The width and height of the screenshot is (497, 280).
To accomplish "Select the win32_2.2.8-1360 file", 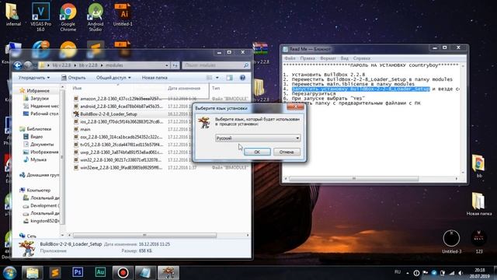I will [120, 159].
